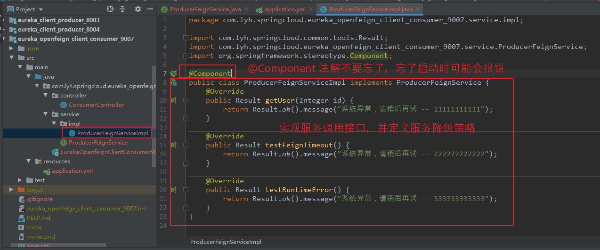This screenshot has height=250, width=600.
Task: Select the mvnw.cmd file
Action: click(x=41, y=237)
